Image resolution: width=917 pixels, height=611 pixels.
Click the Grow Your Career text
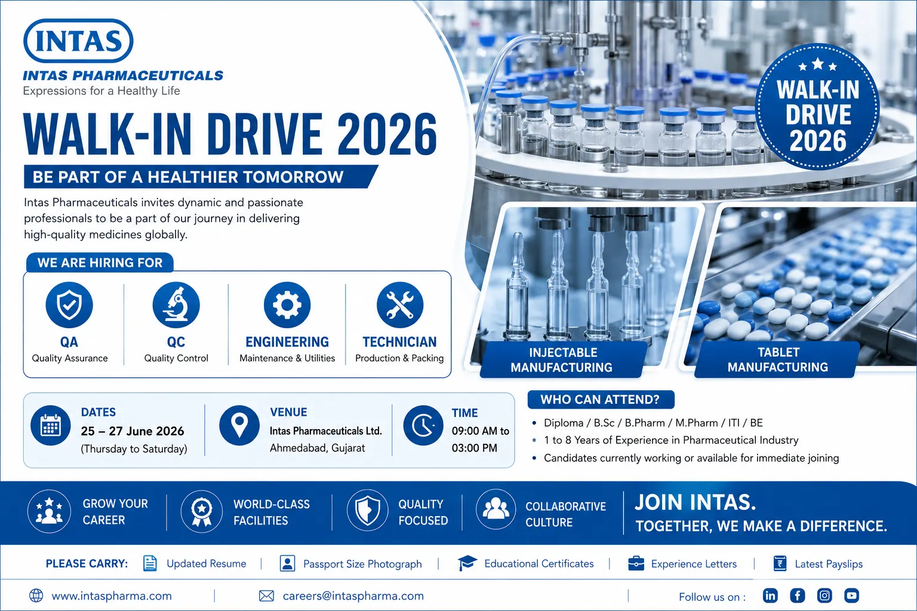(x=115, y=512)
